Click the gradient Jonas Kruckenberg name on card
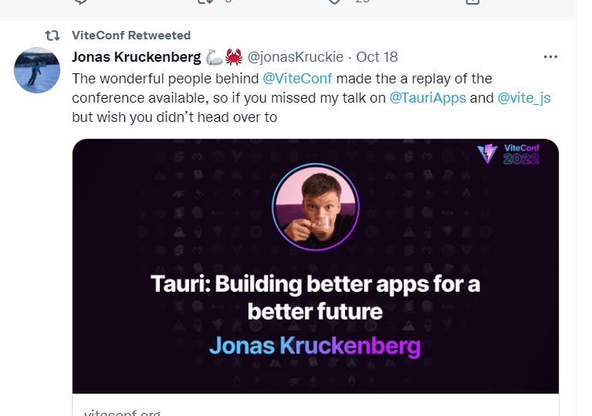Image resolution: width=592 pixels, height=416 pixels. [x=315, y=345]
